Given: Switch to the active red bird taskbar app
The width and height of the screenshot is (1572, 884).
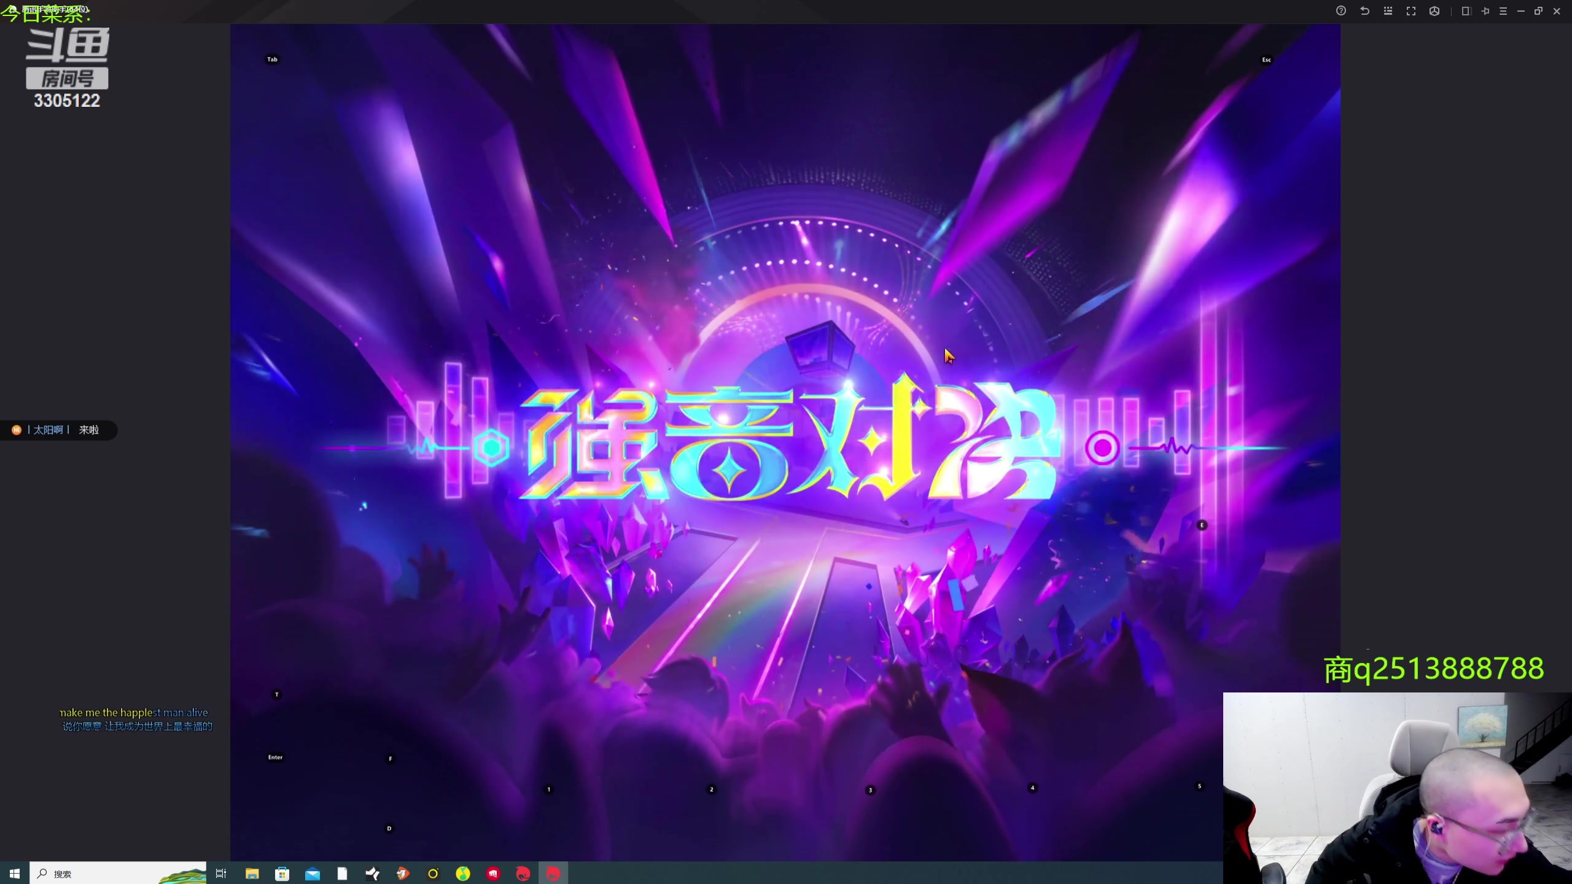Looking at the screenshot, I should [553, 874].
